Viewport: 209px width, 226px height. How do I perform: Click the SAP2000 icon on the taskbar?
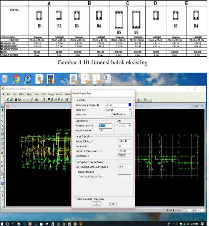[81, 224]
